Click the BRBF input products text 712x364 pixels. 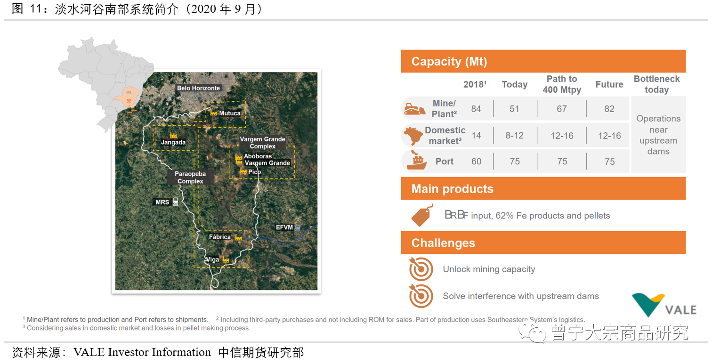pyautogui.click(x=527, y=216)
